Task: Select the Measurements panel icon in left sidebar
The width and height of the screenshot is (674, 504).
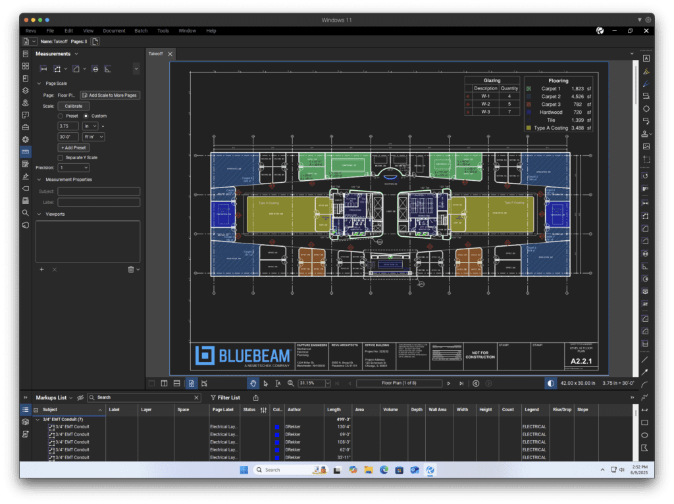Action: click(25, 151)
